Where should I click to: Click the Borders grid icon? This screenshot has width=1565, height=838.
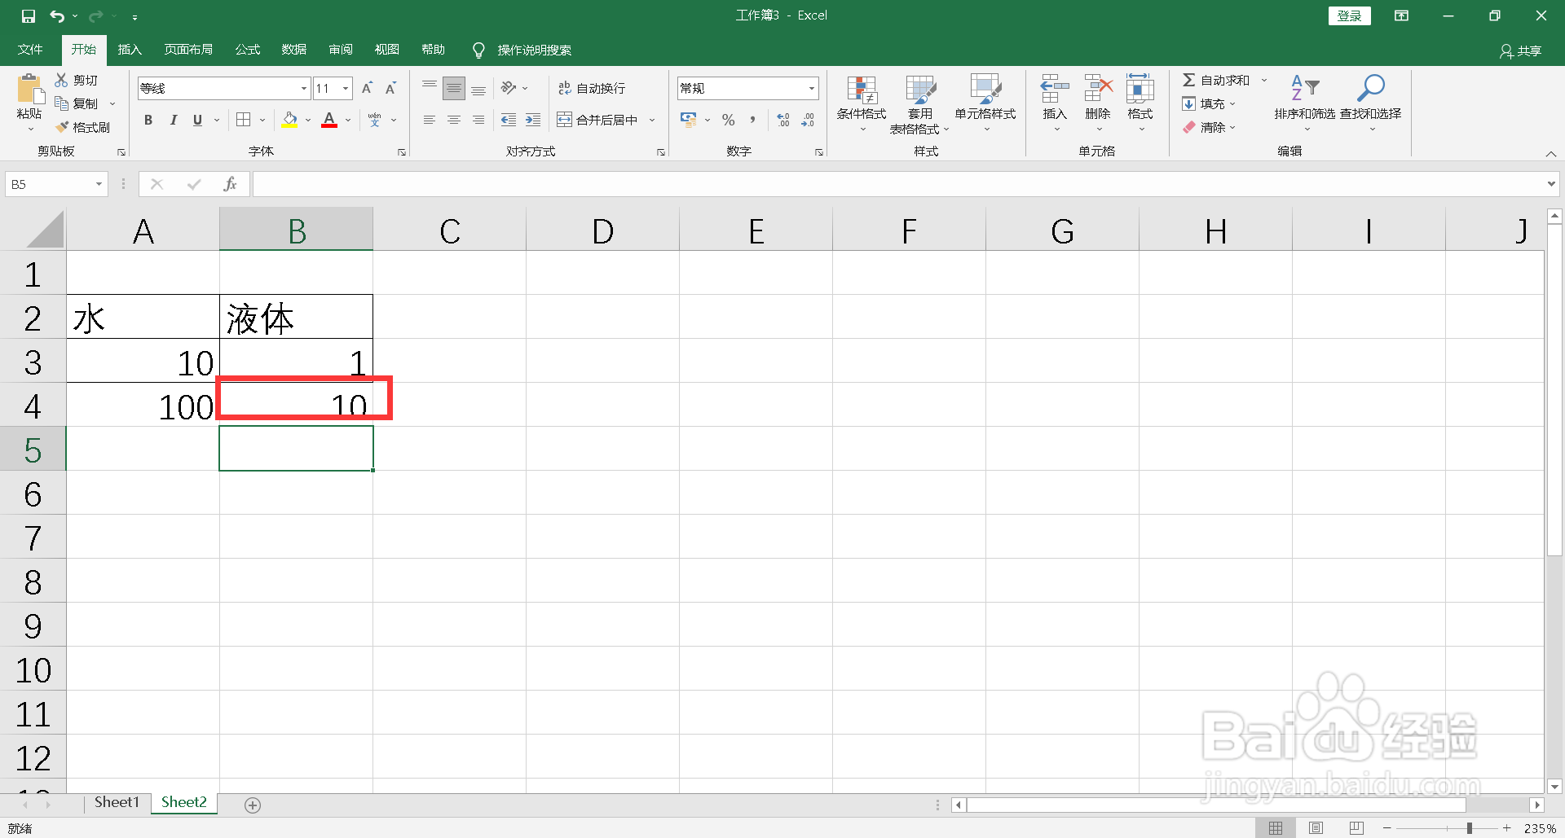(x=243, y=120)
